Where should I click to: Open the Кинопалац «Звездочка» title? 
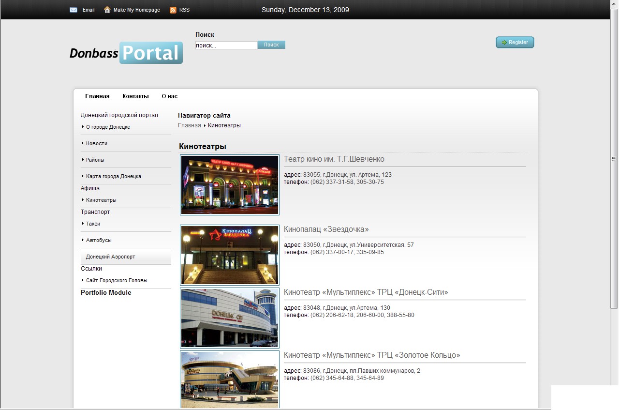coord(326,229)
